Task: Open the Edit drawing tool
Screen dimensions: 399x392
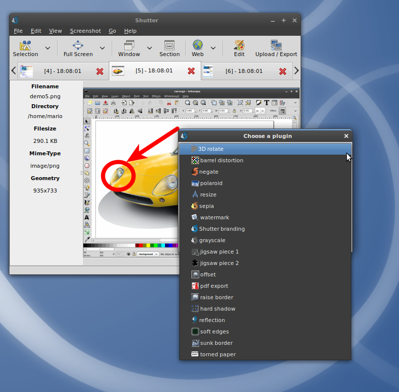Action: [239, 45]
